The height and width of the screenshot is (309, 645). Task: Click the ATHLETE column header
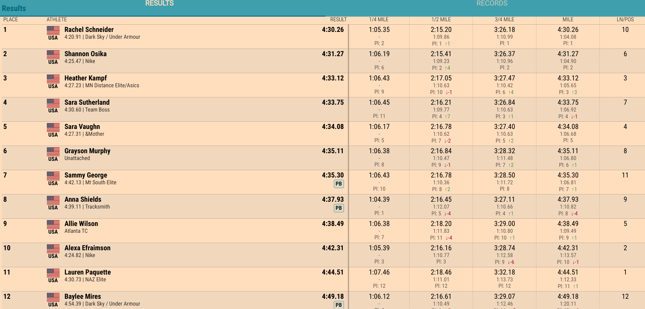point(57,20)
